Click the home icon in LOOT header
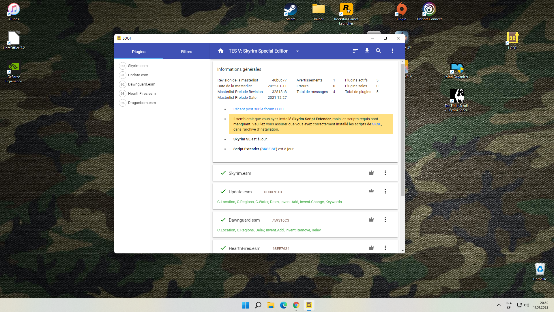 (x=221, y=51)
